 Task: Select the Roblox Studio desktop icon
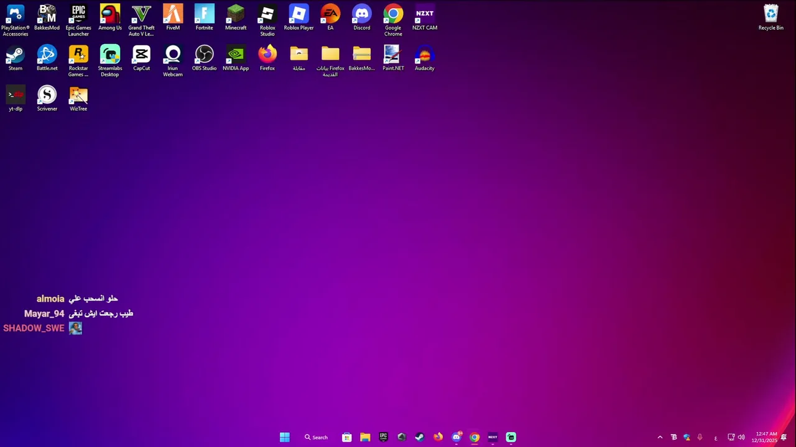pyautogui.click(x=267, y=20)
